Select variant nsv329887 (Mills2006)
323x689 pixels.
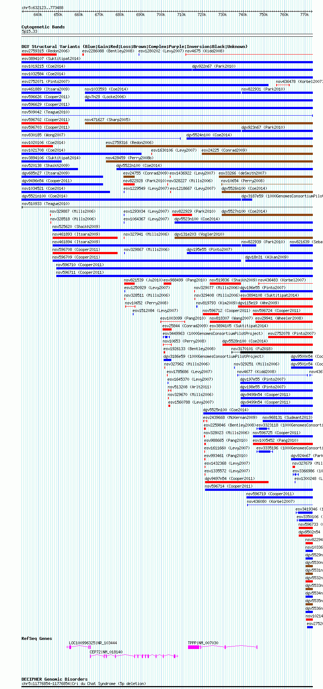[x=73, y=212]
